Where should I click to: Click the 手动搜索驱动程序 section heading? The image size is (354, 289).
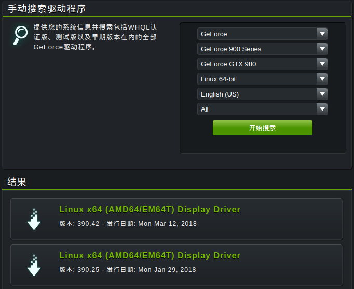coord(47,9)
